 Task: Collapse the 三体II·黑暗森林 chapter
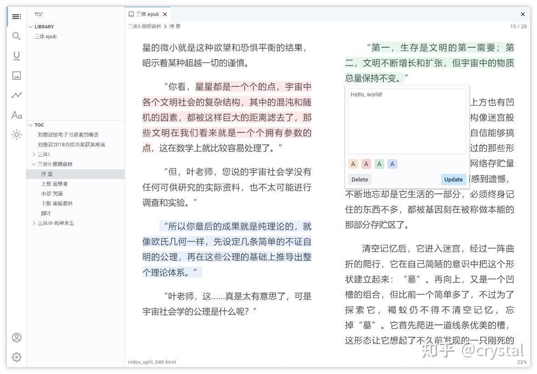pos(34,164)
